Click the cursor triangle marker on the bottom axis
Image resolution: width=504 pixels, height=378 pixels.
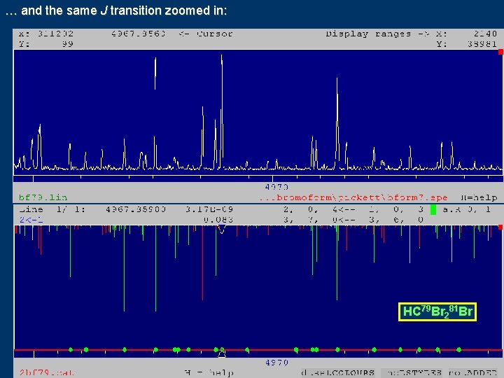[x=222, y=354]
